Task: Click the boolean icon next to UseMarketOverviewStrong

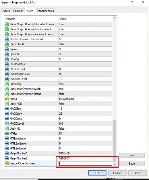Action: [x=7, y=94]
